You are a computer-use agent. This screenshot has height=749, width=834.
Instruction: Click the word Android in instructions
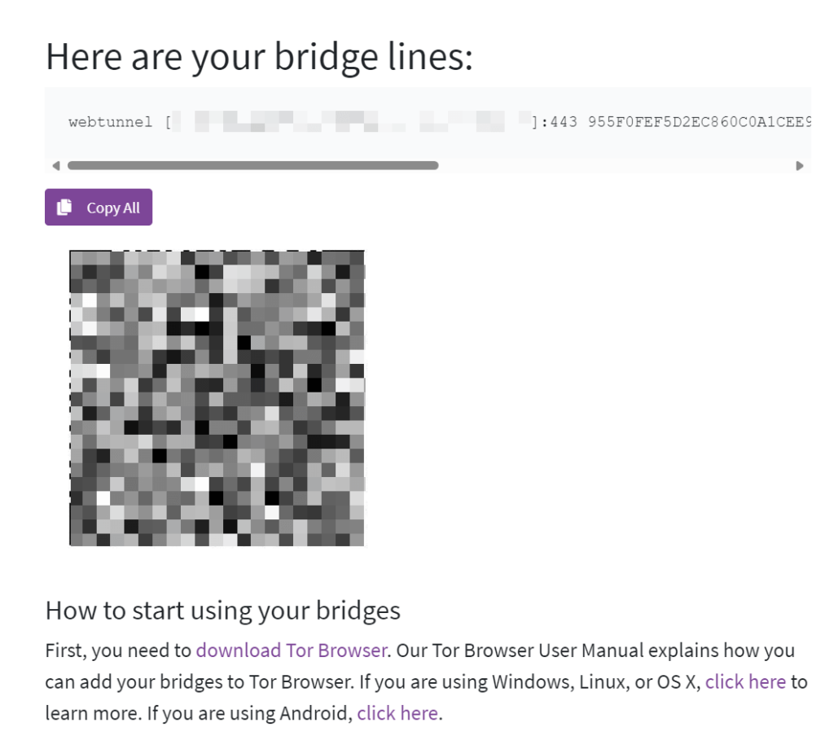317,713
